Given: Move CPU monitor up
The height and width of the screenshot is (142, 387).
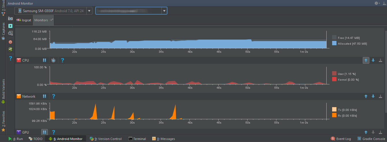Looking at the screenshot, I should (x=366, y=60).
